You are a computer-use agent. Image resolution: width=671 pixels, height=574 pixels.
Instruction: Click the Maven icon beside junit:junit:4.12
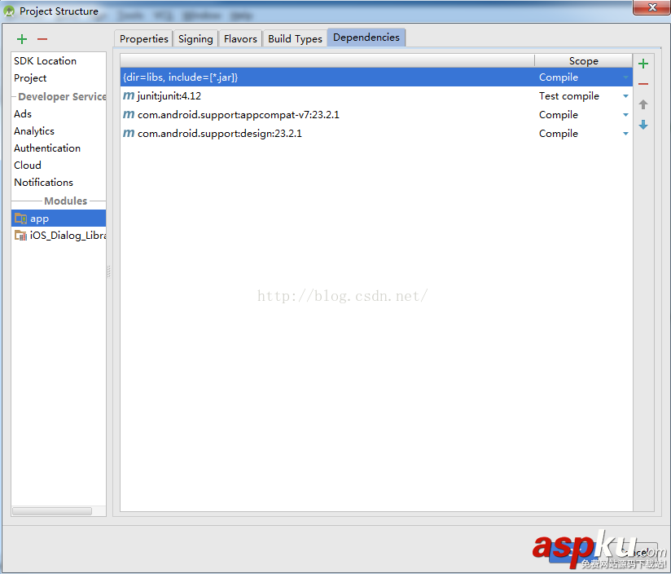click(x=129, y=95)
